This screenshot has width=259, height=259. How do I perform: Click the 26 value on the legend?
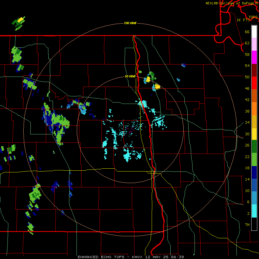(247, 145)
